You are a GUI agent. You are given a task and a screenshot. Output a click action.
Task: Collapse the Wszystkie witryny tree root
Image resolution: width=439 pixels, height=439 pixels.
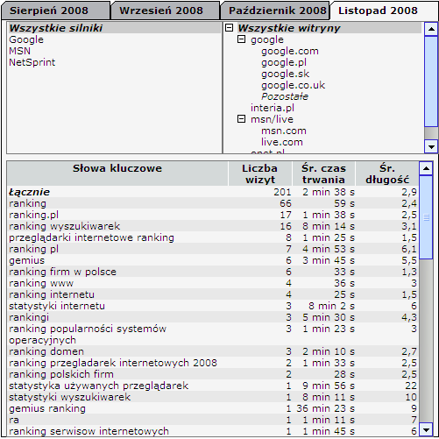tap(230, 28)
